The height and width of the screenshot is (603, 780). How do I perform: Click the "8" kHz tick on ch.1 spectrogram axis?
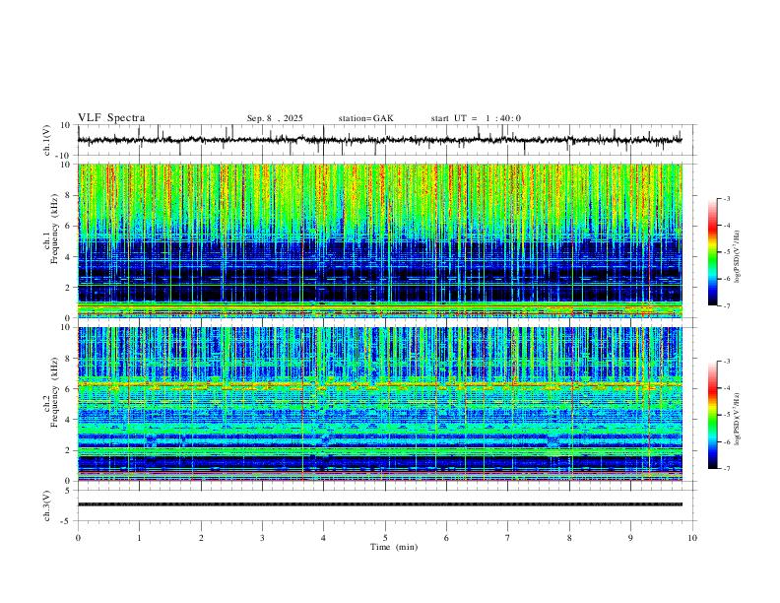point(68,195)
